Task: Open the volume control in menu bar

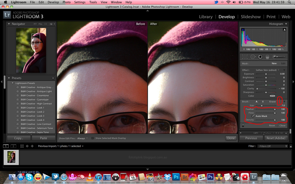Action: coord(234,2)
